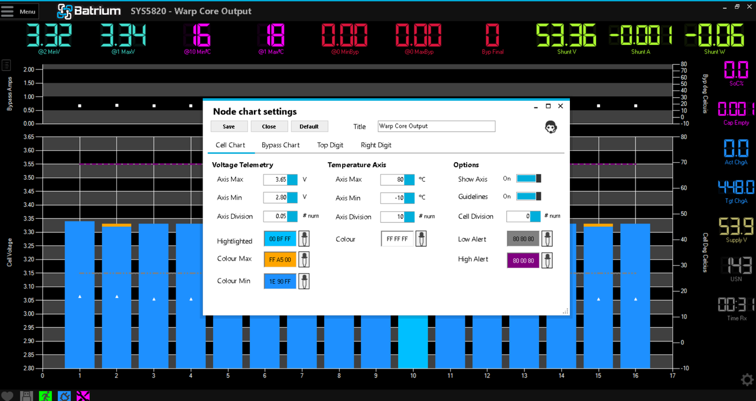This screenshot has height=401, width=756.
Task: Switch to the Right Digit tab
Action: tap(376, 145)
